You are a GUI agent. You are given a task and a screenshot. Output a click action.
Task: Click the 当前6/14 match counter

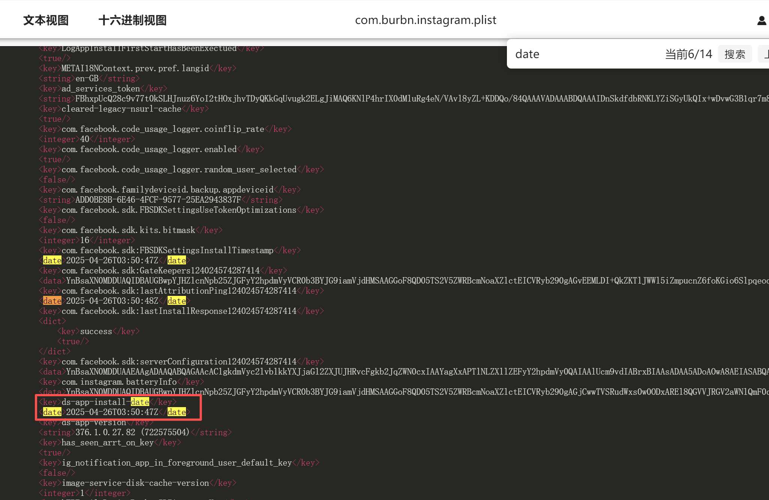[x=688, y=54]
